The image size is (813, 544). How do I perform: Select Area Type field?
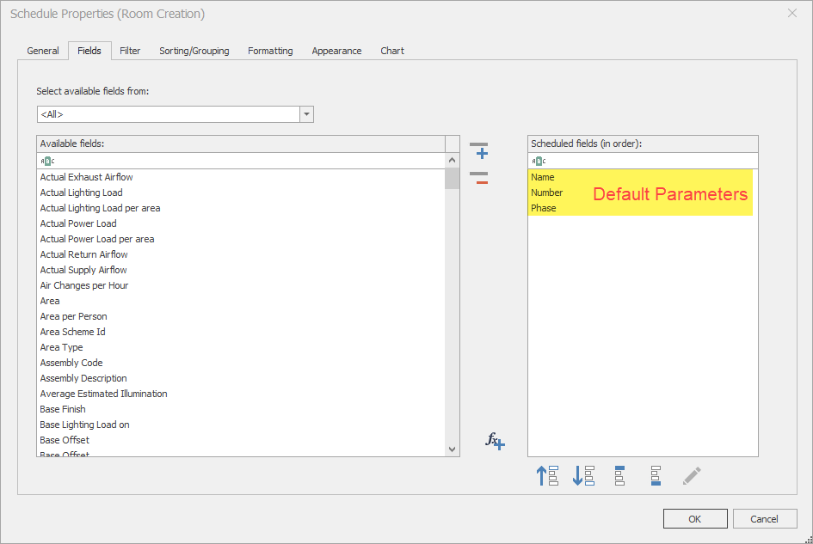pos(241,348)
